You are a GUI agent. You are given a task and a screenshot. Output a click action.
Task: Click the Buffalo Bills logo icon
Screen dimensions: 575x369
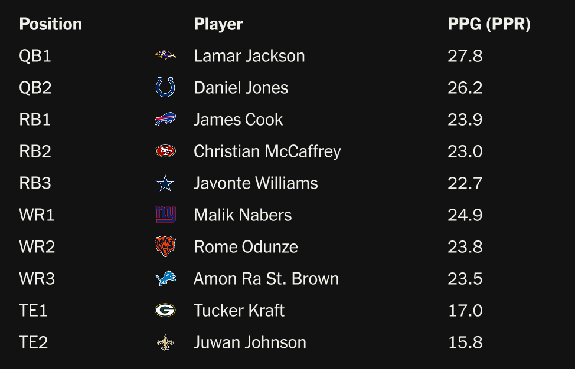pos(165,120)
